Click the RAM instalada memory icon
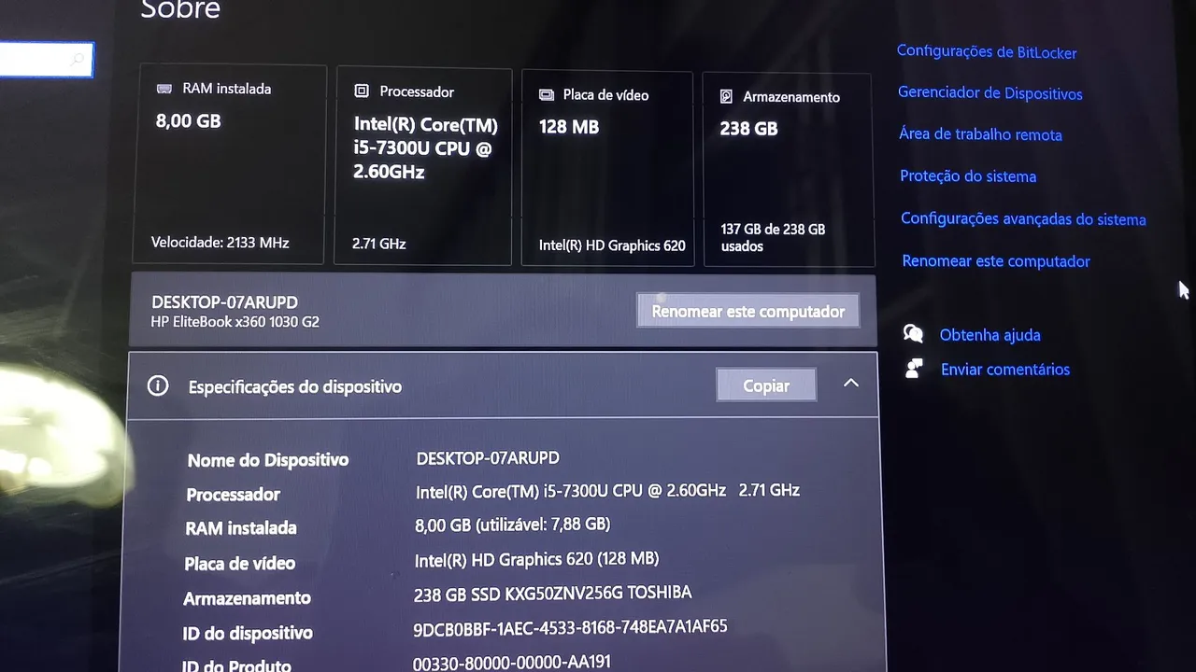Screen dimensions: 1196x672 click(164, 89)
